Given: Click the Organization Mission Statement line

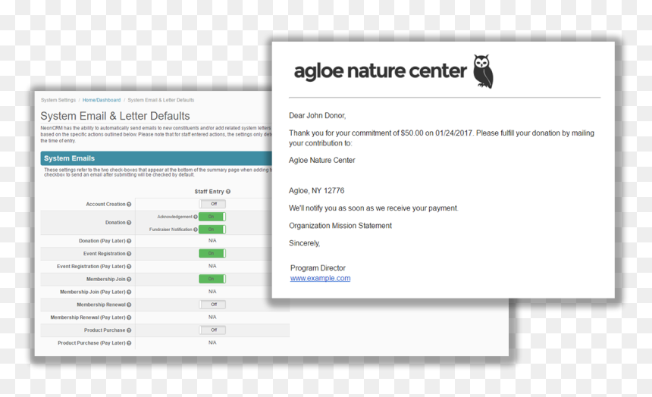Looking at the screenshot, I should [340, 226].
